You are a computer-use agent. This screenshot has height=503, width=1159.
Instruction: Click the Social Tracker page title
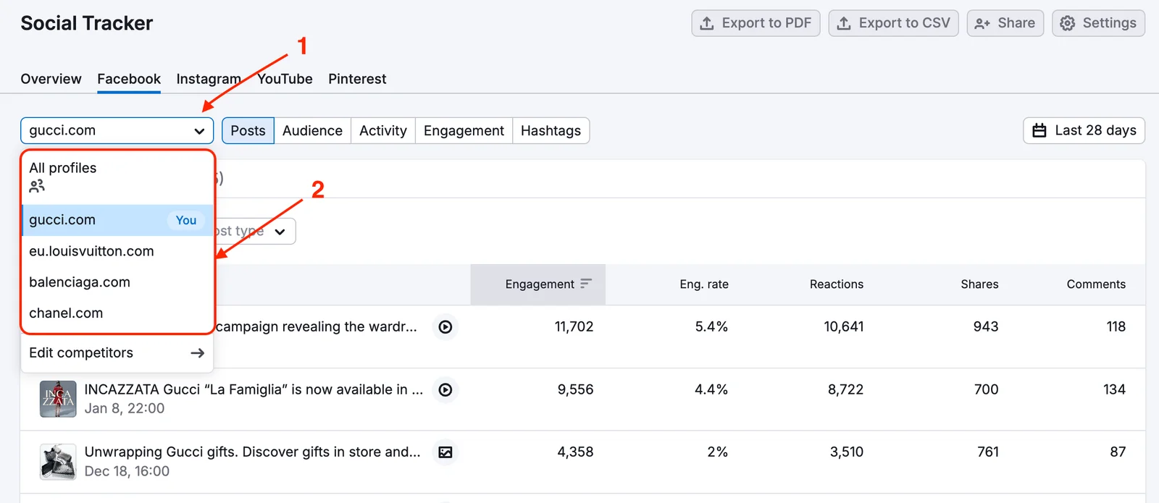click(87, 23)
